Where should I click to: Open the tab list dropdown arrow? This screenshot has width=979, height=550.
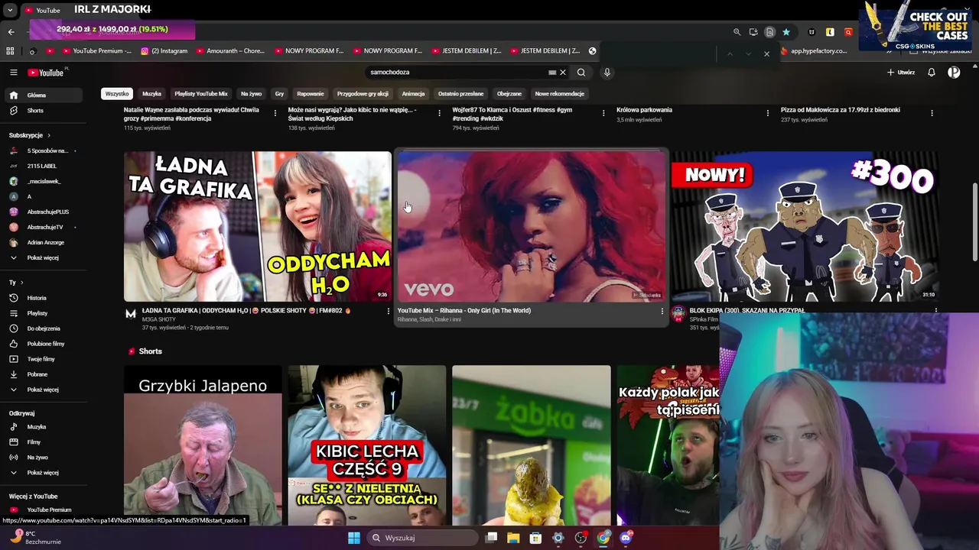pyautogui.click(x=10, y=10)
